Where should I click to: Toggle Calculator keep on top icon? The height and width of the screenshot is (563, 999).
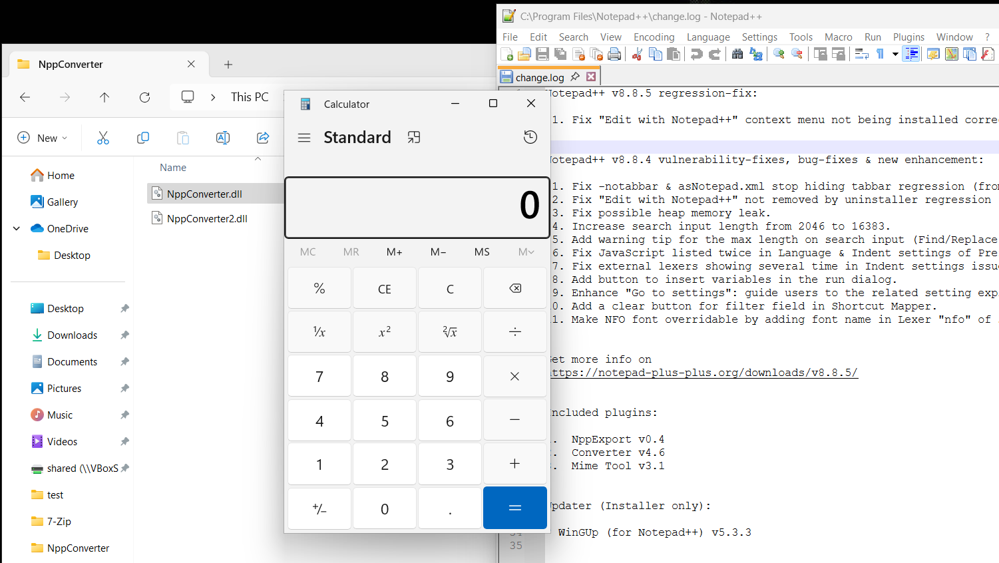coord(414,137)
